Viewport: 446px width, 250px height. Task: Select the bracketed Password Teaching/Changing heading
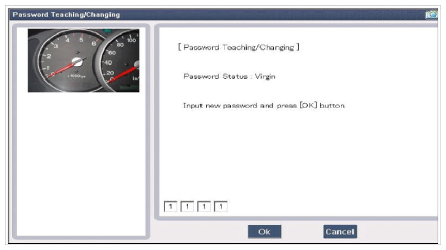click(x=238, y=47)
